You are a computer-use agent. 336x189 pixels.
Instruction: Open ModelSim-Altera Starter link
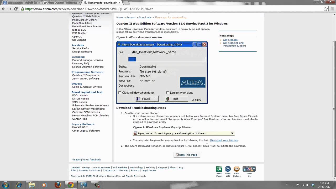pyautogui.click(x=87, y=27)
